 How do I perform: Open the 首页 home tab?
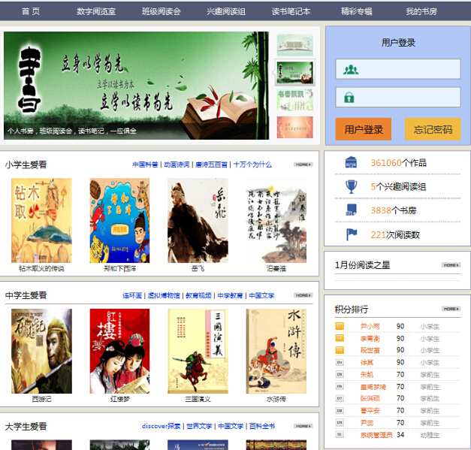31,11
